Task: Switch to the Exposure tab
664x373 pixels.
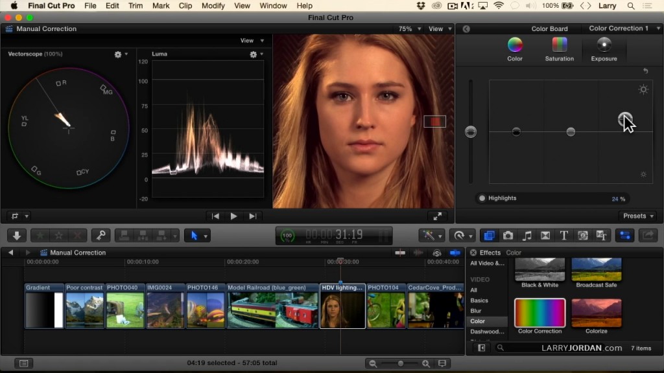Action: point(604,49)
